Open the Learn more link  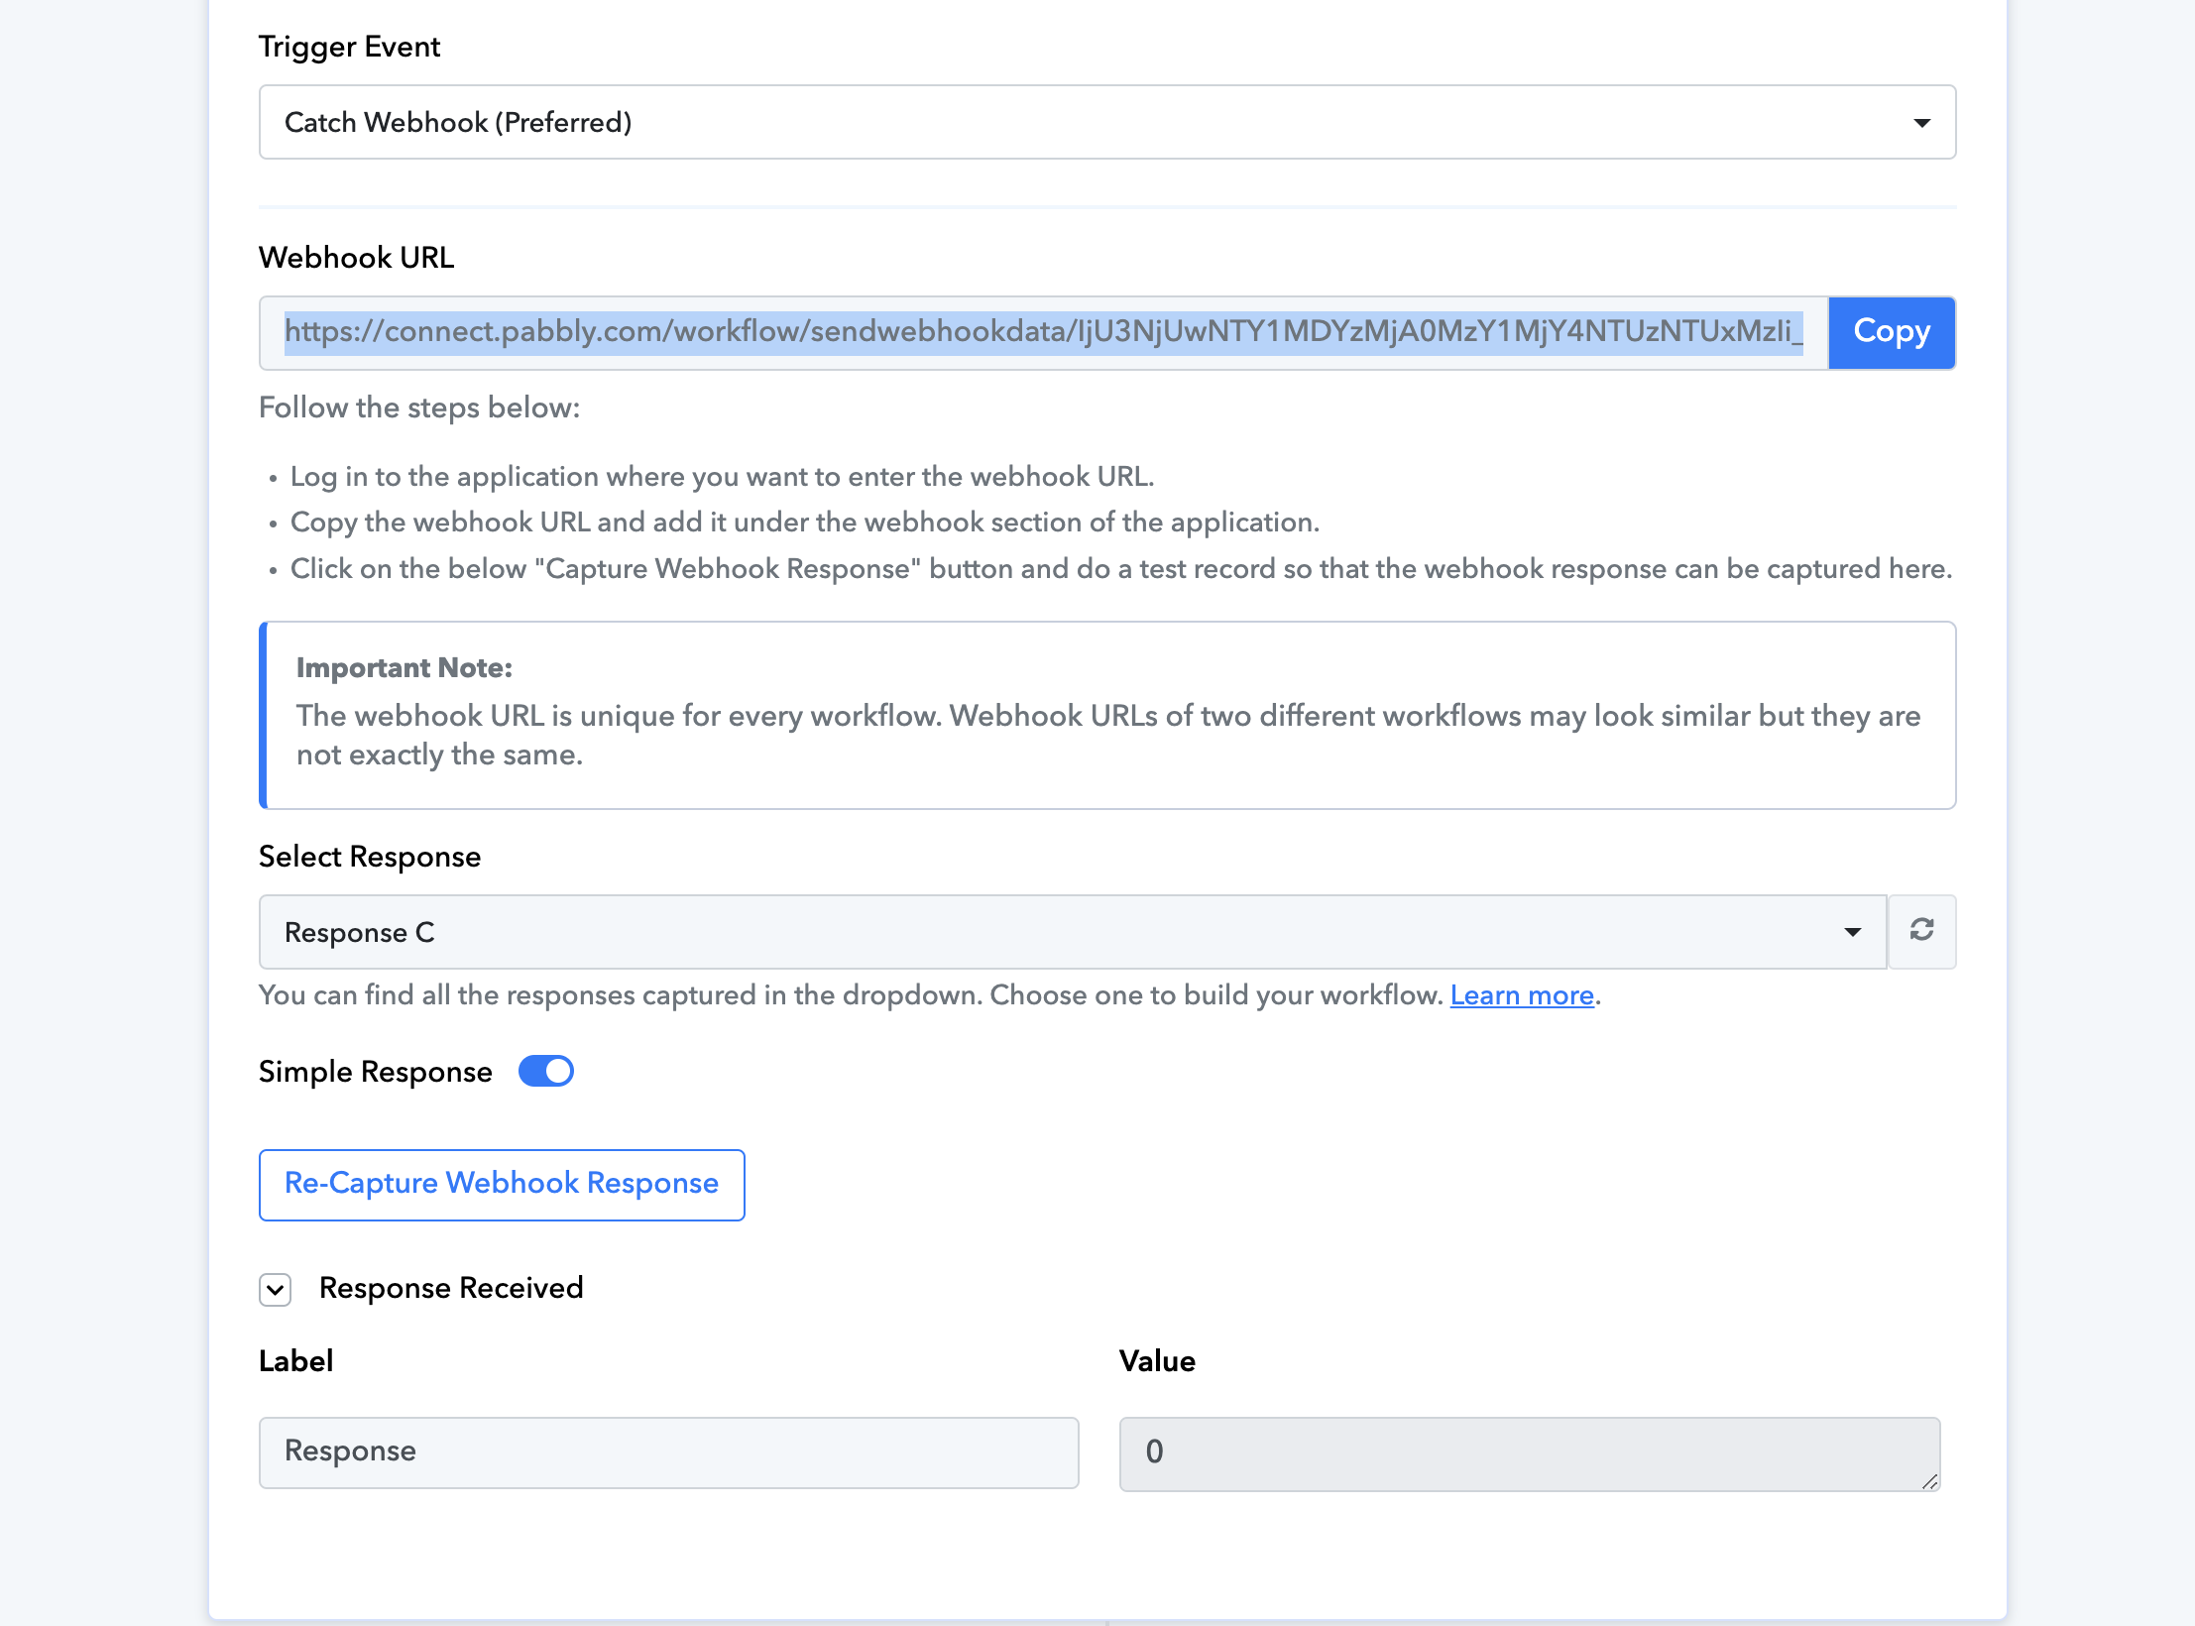tap(1522, 994)
